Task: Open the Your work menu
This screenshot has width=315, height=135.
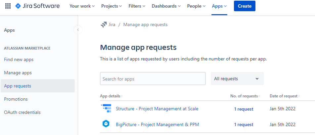Action: pyautogui.click(x=82, y=6)
